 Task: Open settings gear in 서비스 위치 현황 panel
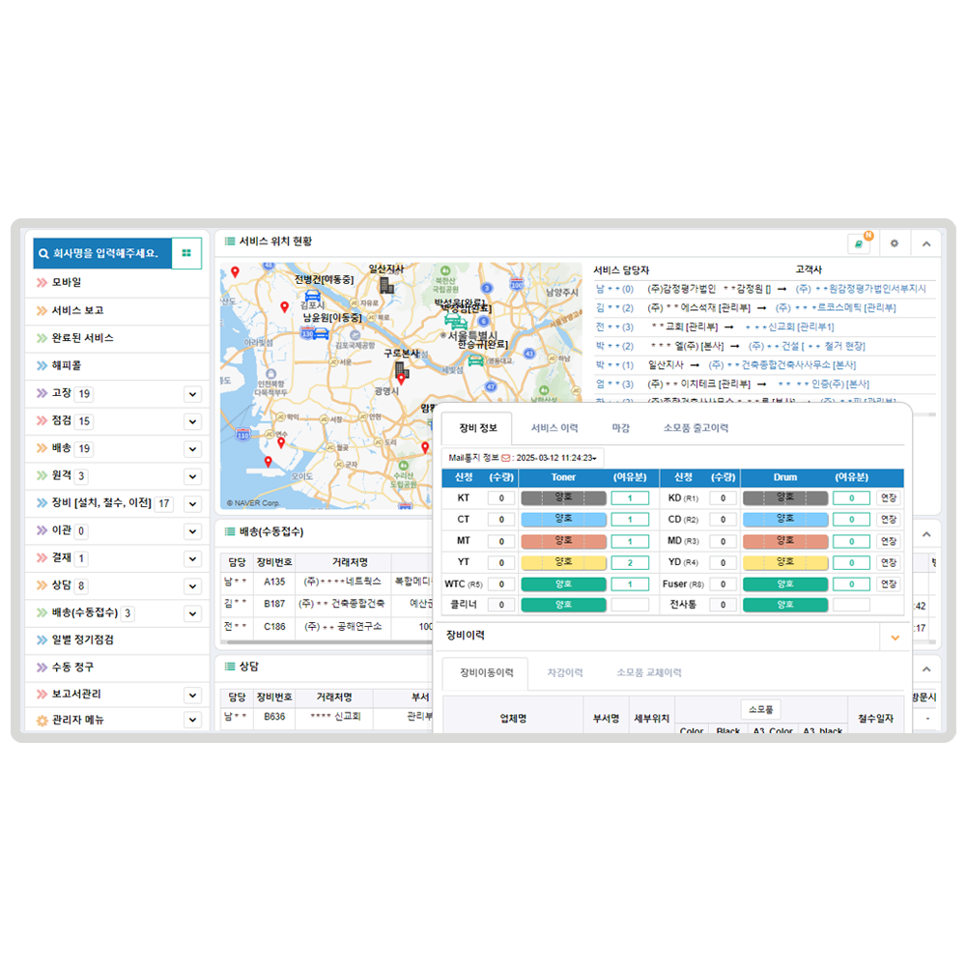click(894, 243)
